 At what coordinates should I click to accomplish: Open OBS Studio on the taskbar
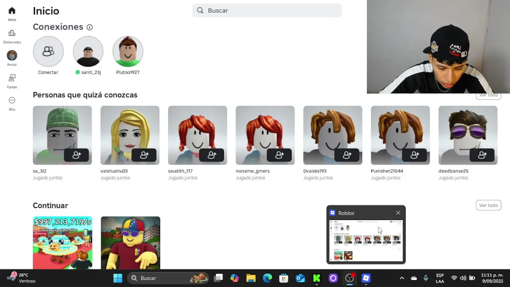point(349,278)
